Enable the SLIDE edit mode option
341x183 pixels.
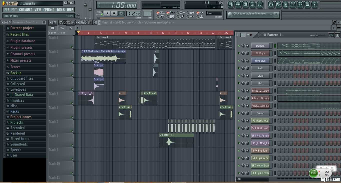click(62, 33)
